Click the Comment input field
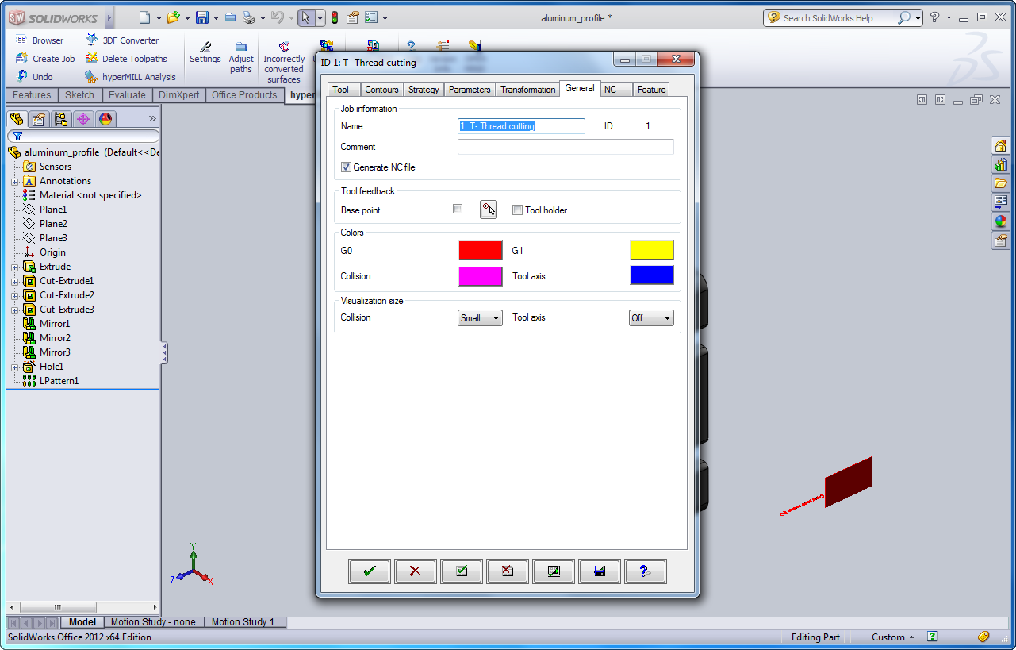The image size is (1016, 650). pyautogui.click(x=566, y=147)
